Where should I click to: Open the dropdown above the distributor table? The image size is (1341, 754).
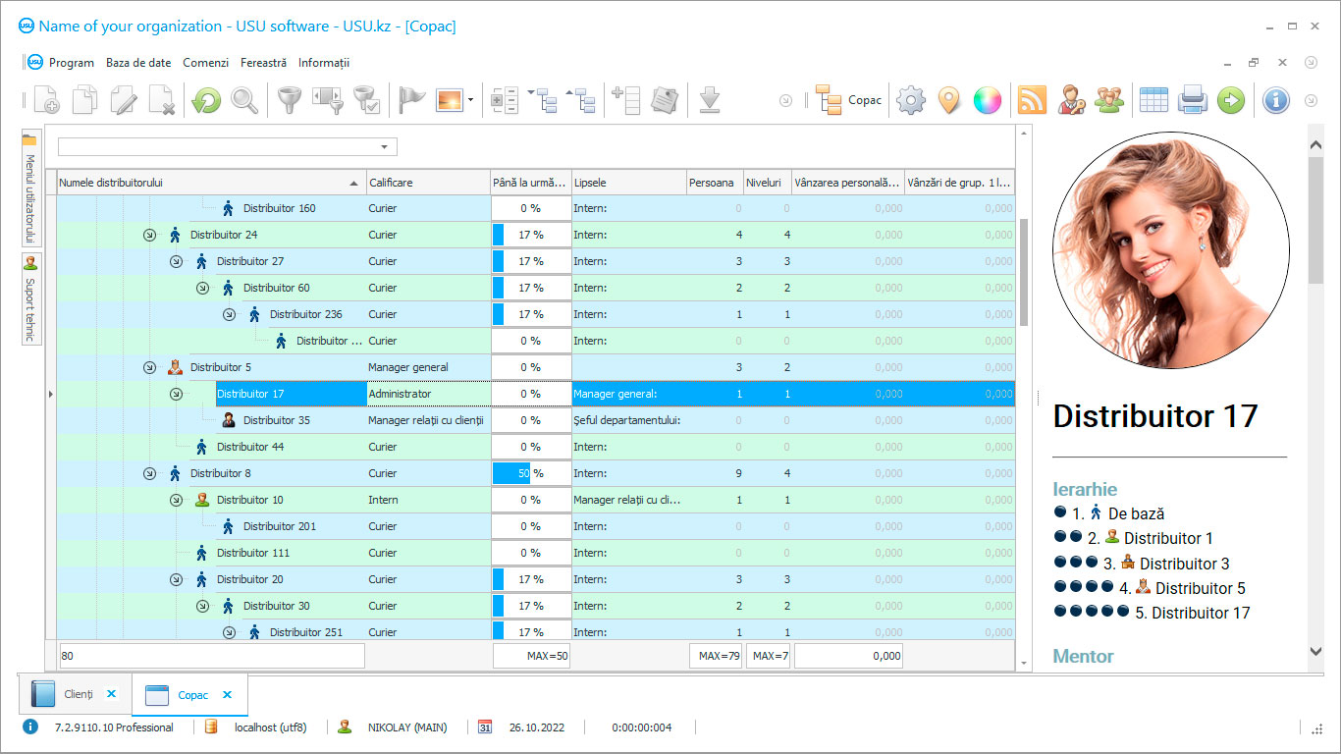(x=384, y=147)
